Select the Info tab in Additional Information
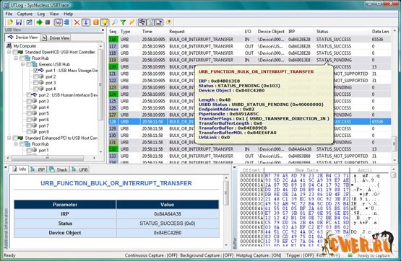Screen dimensions: 401x261 [20, 169]
